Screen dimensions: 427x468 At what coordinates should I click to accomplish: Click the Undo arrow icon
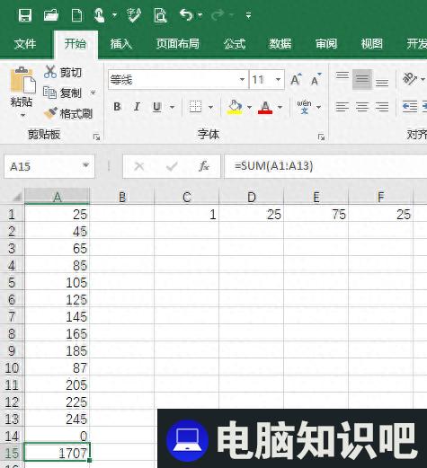pyautogui.click(x=186, y=14)
